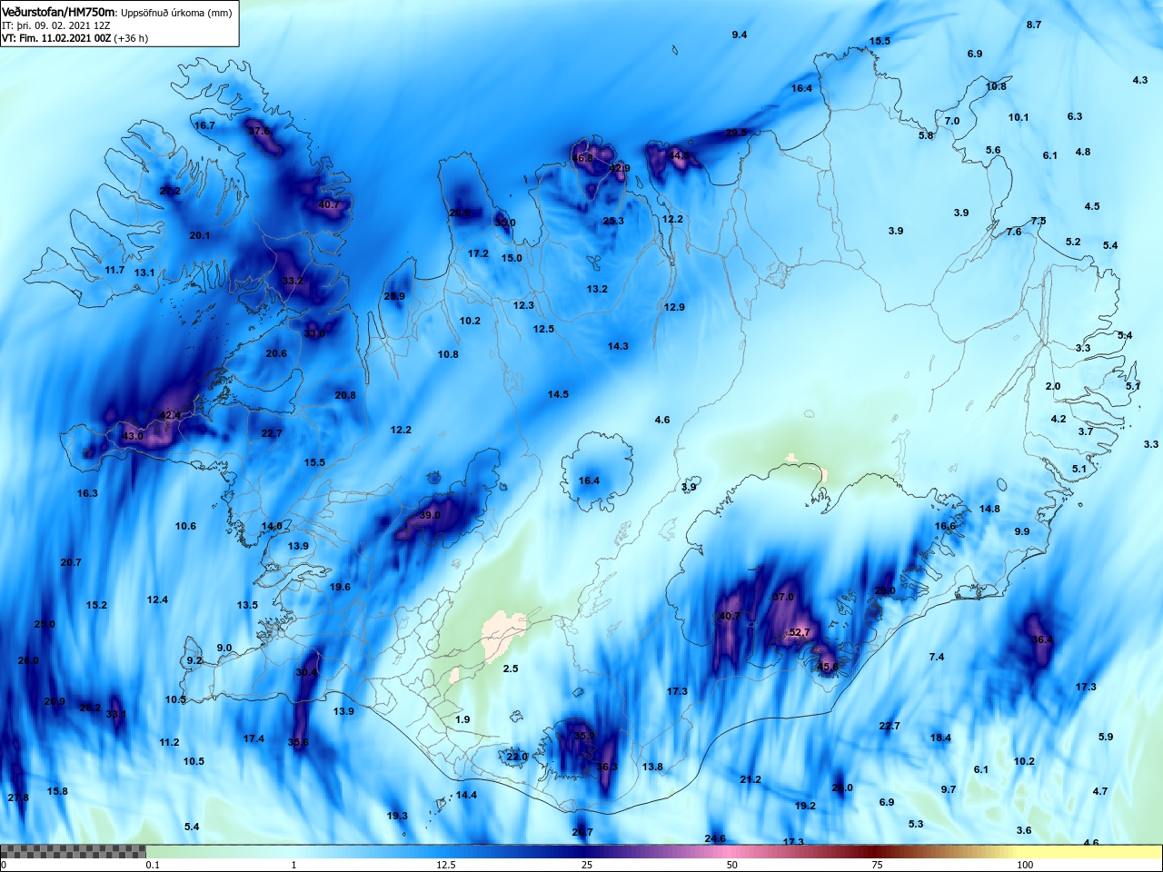
Task: Click the map value 28.6
Action: click(460, 213)
